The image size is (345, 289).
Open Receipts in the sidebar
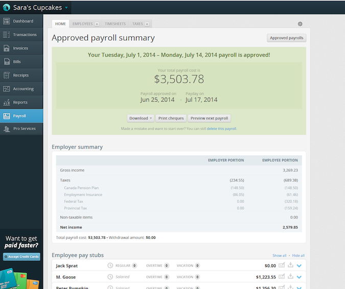20,76
